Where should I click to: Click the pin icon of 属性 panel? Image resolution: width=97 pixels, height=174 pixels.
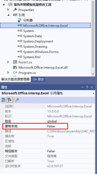tap(87, 87)
